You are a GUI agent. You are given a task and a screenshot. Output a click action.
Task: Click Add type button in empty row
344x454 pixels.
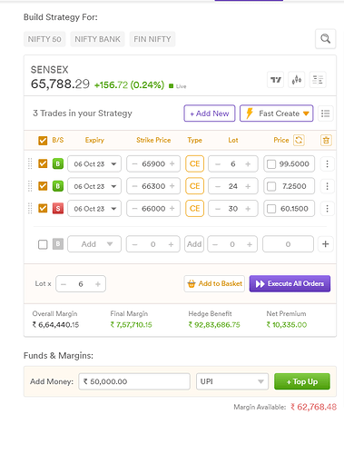click(x=194, y=244)
